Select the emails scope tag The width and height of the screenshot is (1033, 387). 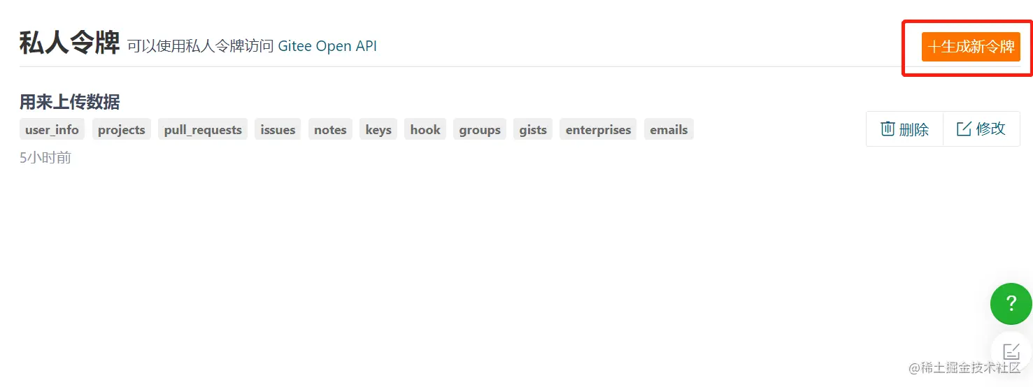669,129
